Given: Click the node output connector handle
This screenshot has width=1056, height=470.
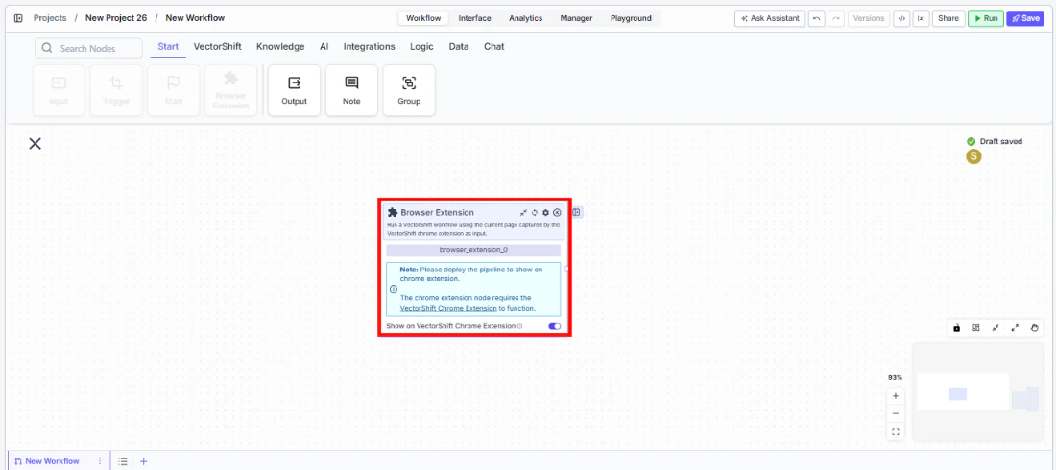Looking at the screenshot, I should [567, 269].
